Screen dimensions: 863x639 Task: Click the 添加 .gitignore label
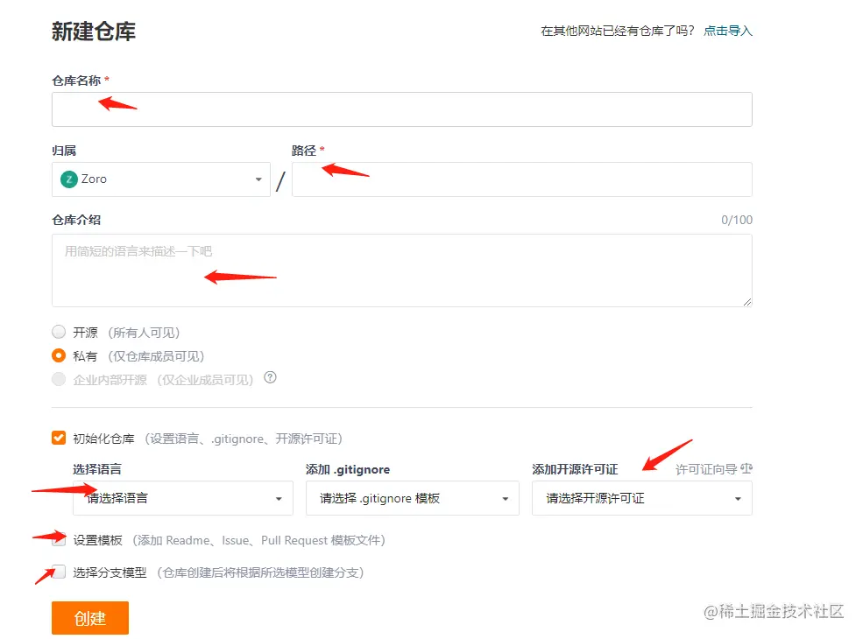348,469
